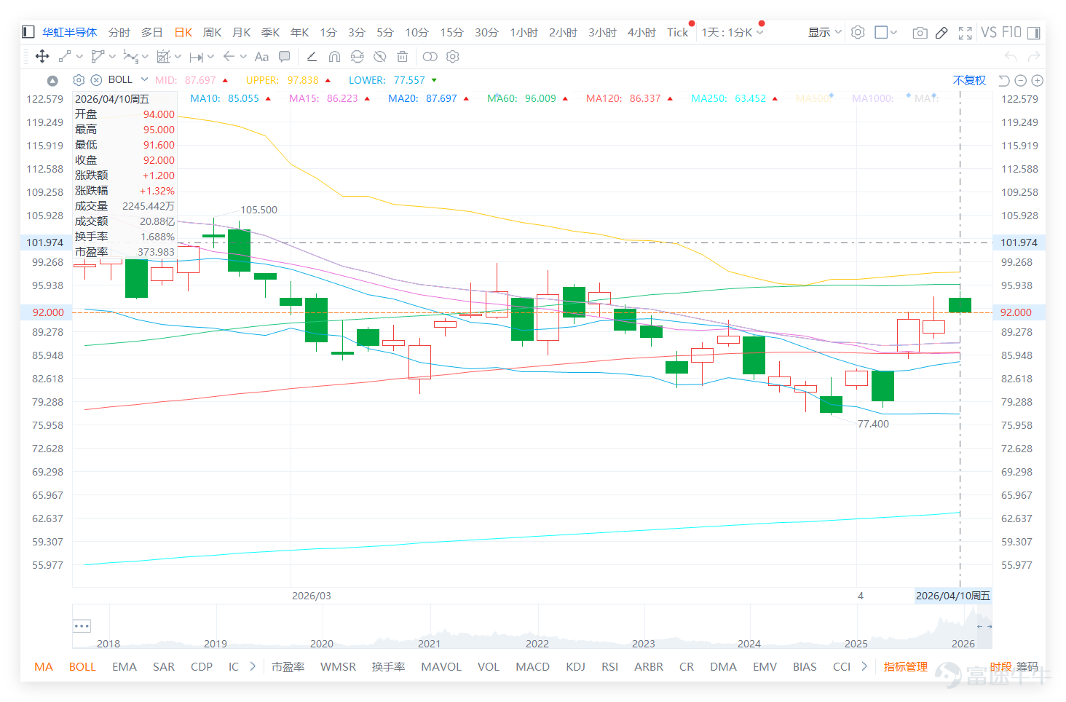Select the arrow annotation tool
The width and height of the screenshot is (1066, 702).
(229, 57)
